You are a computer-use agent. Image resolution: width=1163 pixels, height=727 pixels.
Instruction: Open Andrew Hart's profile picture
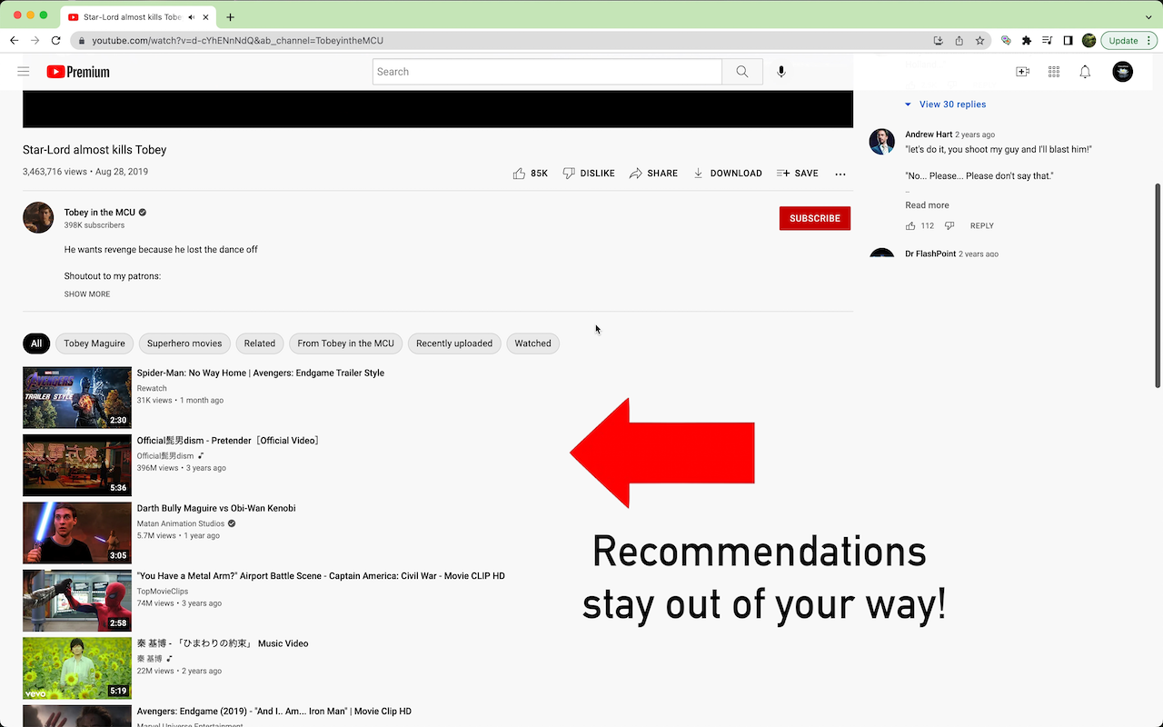coord(882,142)
